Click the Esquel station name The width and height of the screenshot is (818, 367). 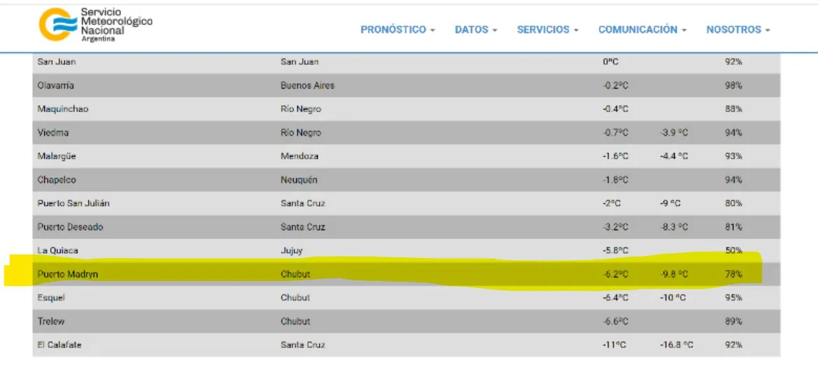(51, 298)
